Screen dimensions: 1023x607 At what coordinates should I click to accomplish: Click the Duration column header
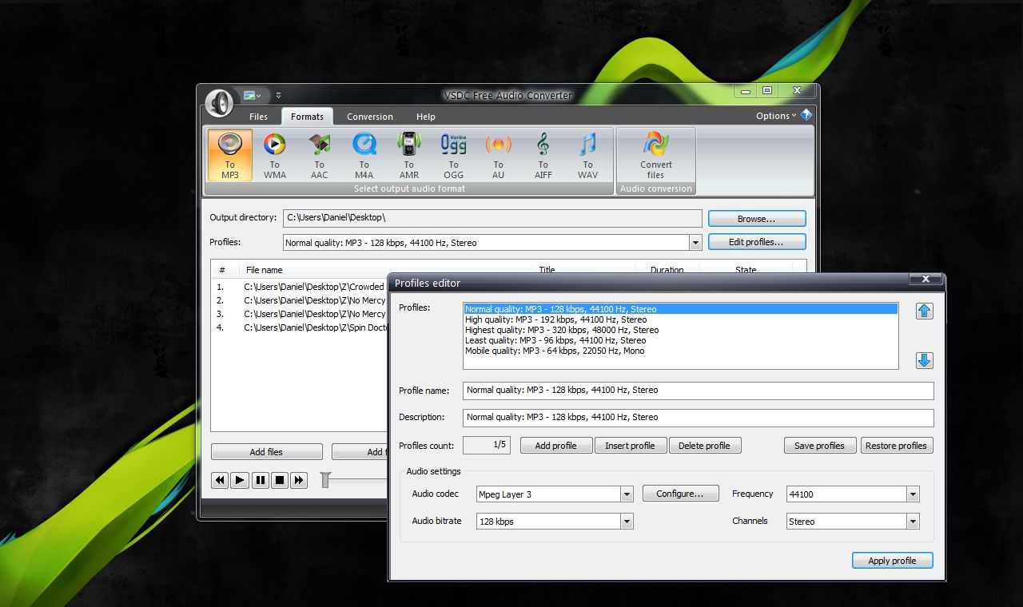click(667, 270)
